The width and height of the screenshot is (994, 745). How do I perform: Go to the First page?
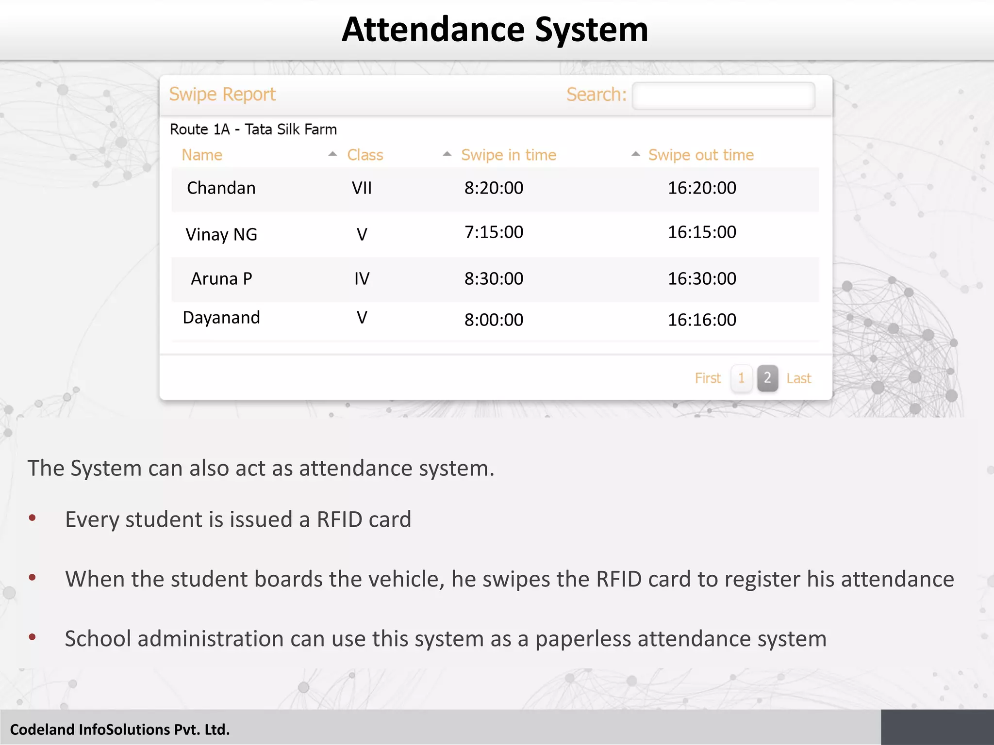tap(708, 378)
